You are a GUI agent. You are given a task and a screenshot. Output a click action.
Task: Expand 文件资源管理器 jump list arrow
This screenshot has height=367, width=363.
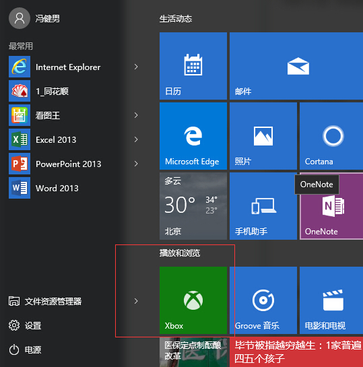136,301
